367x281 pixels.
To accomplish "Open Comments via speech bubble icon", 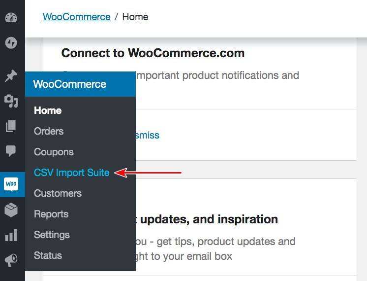I will coord(11,151).
